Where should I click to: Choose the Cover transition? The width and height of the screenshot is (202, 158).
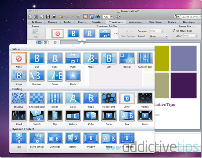click(x=55, y=75)
